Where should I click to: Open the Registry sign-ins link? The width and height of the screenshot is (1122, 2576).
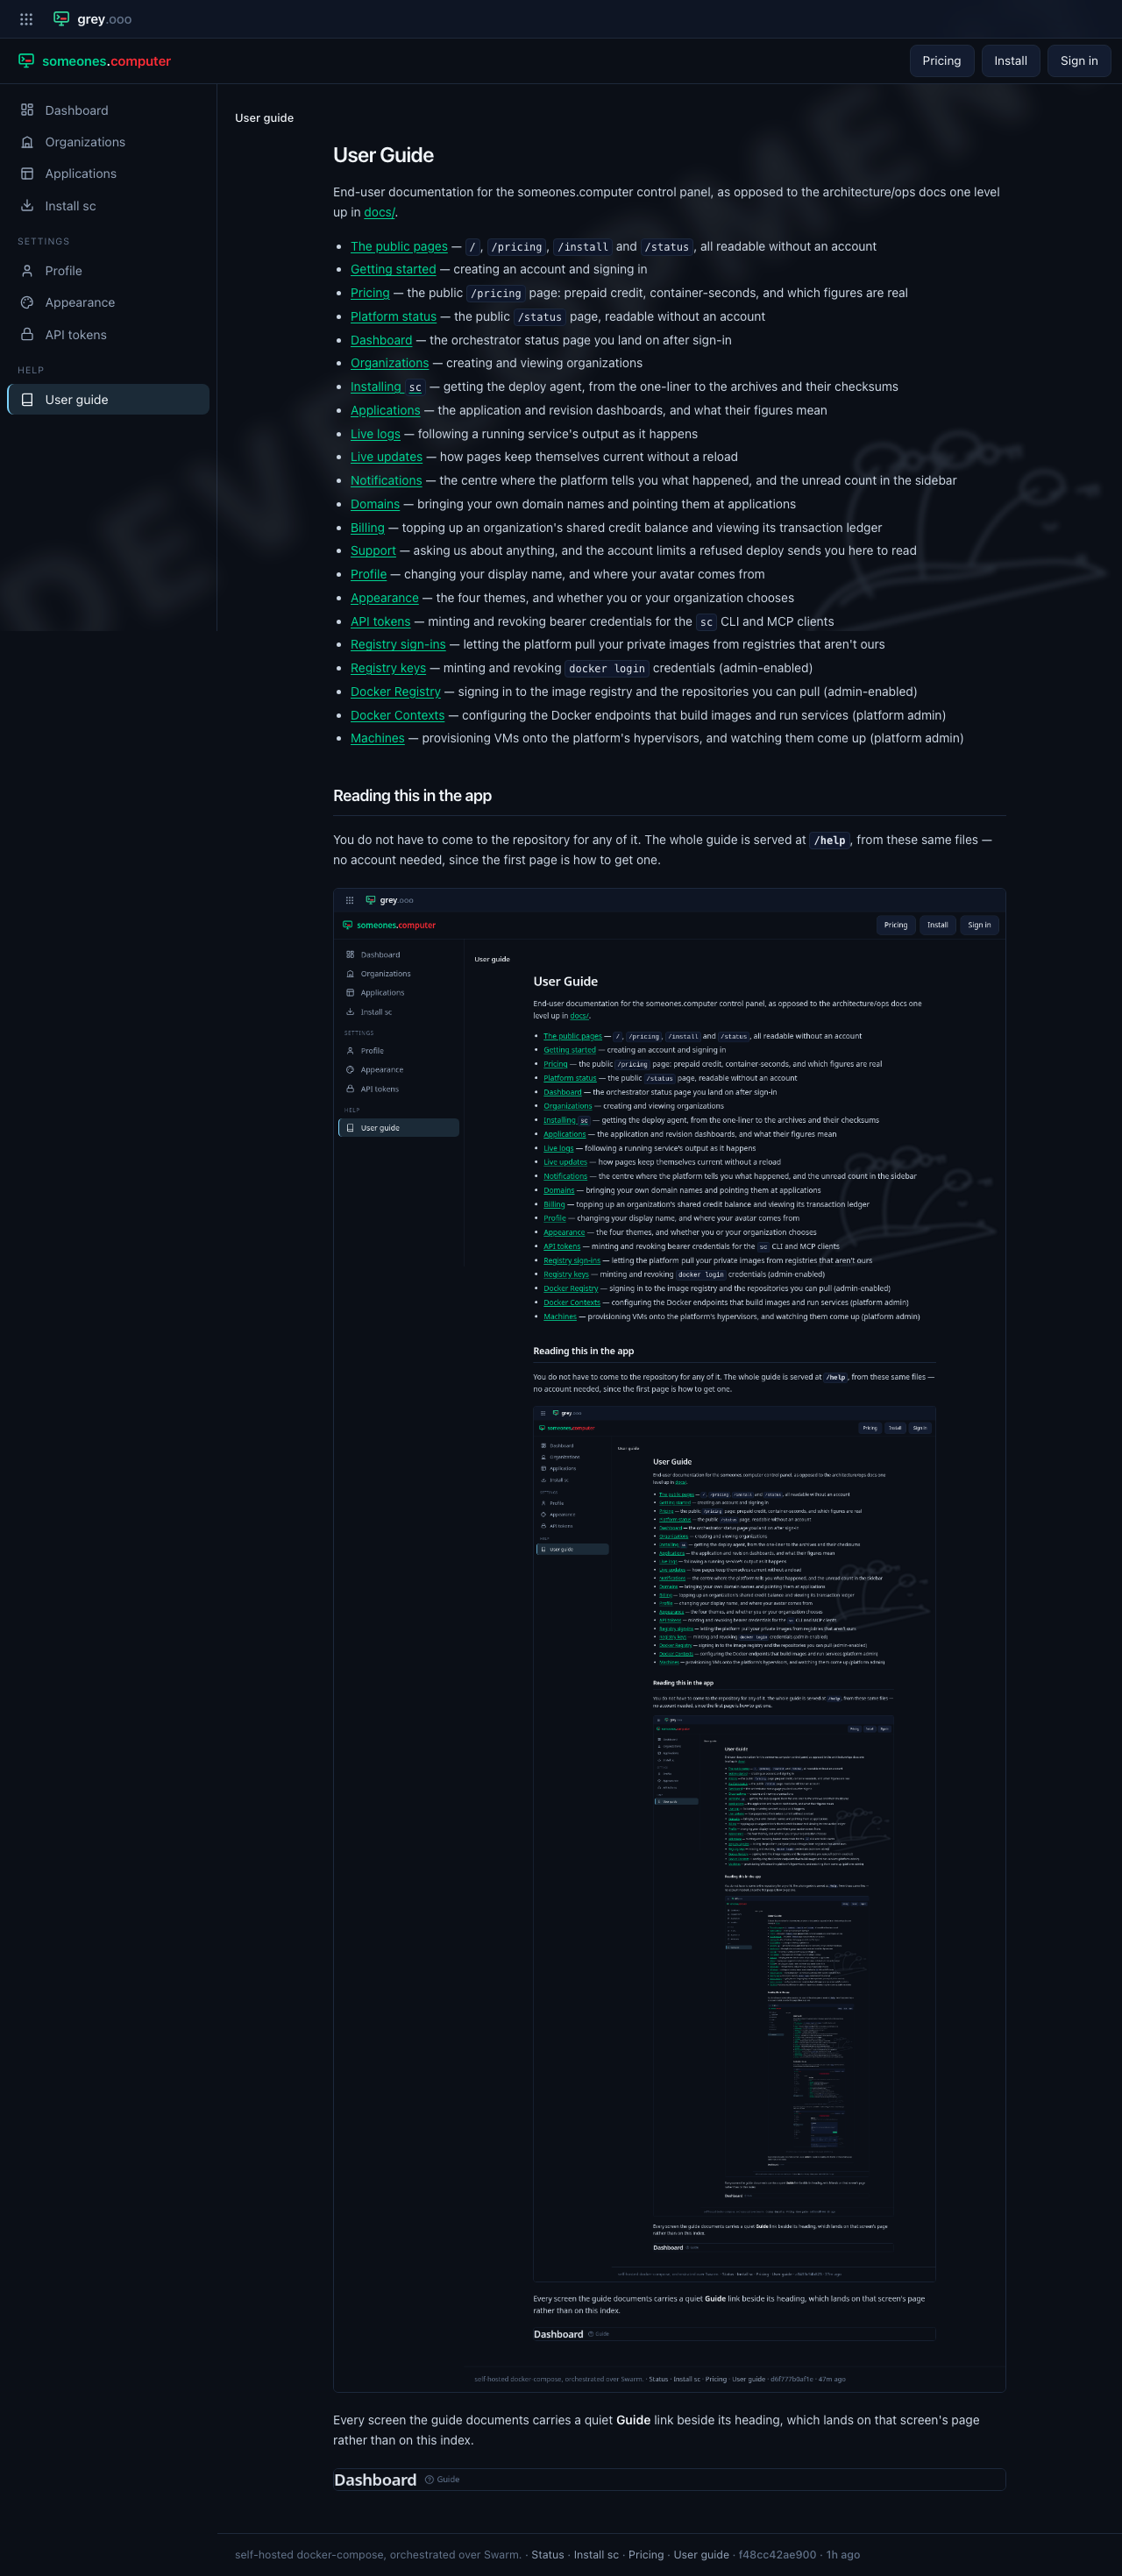pyautogui.click(x=398, y=645)
